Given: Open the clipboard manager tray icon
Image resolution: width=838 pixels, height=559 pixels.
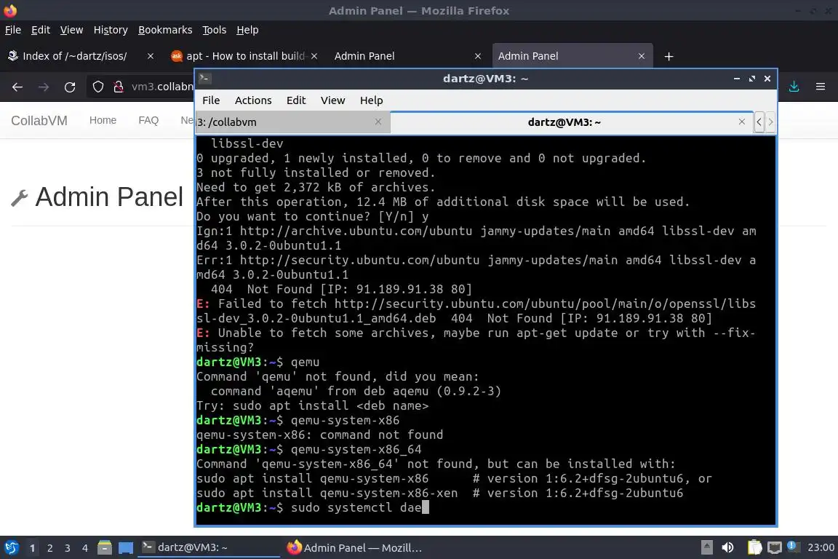Looking at the screenshot, I should 754,547.
